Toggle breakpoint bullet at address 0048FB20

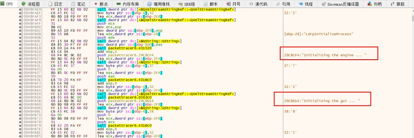tap(20, 55)
